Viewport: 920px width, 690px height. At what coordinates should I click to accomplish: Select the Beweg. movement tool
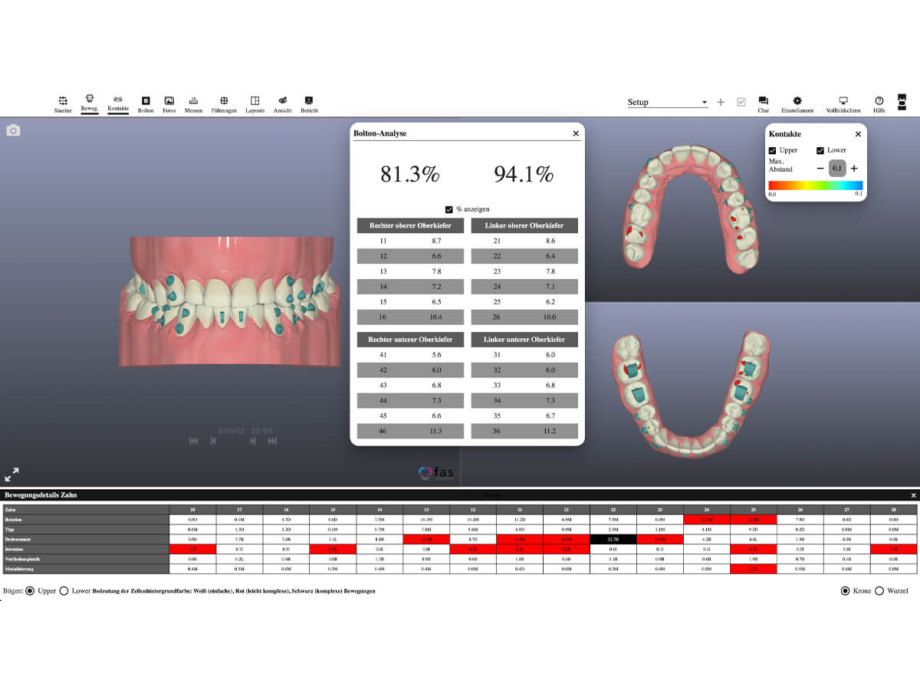click(x=90, y=103)
